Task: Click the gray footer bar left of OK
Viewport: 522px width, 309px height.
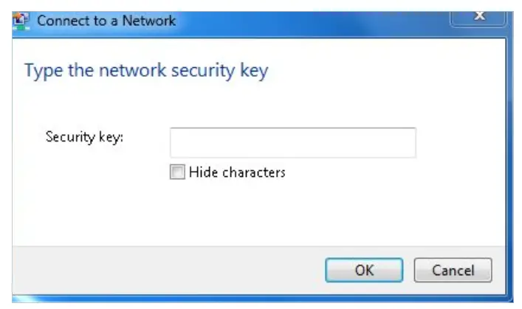Action: point(162,270)
